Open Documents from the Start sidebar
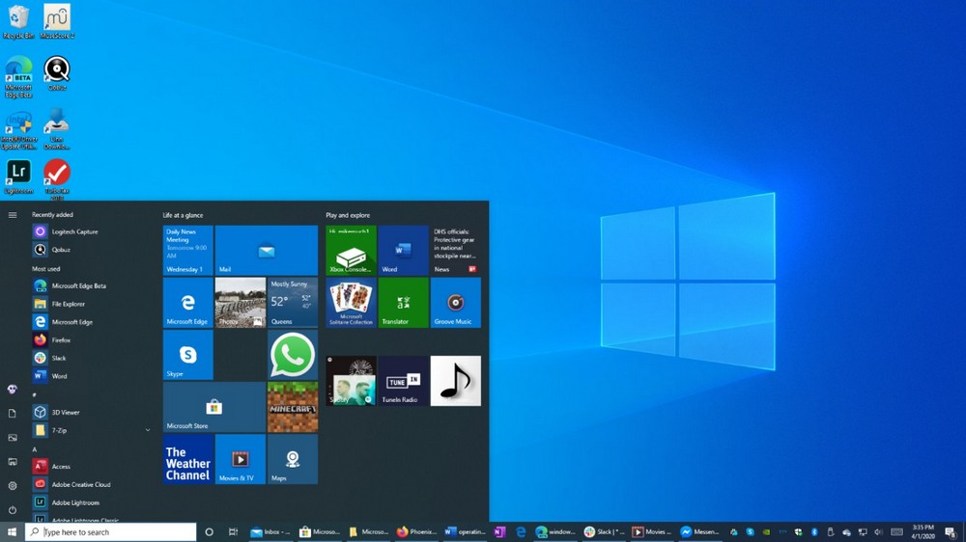 click(13, 414)
